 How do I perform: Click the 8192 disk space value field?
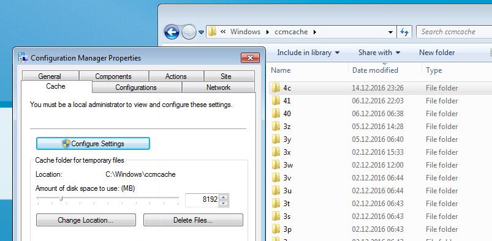pos(202,199)
